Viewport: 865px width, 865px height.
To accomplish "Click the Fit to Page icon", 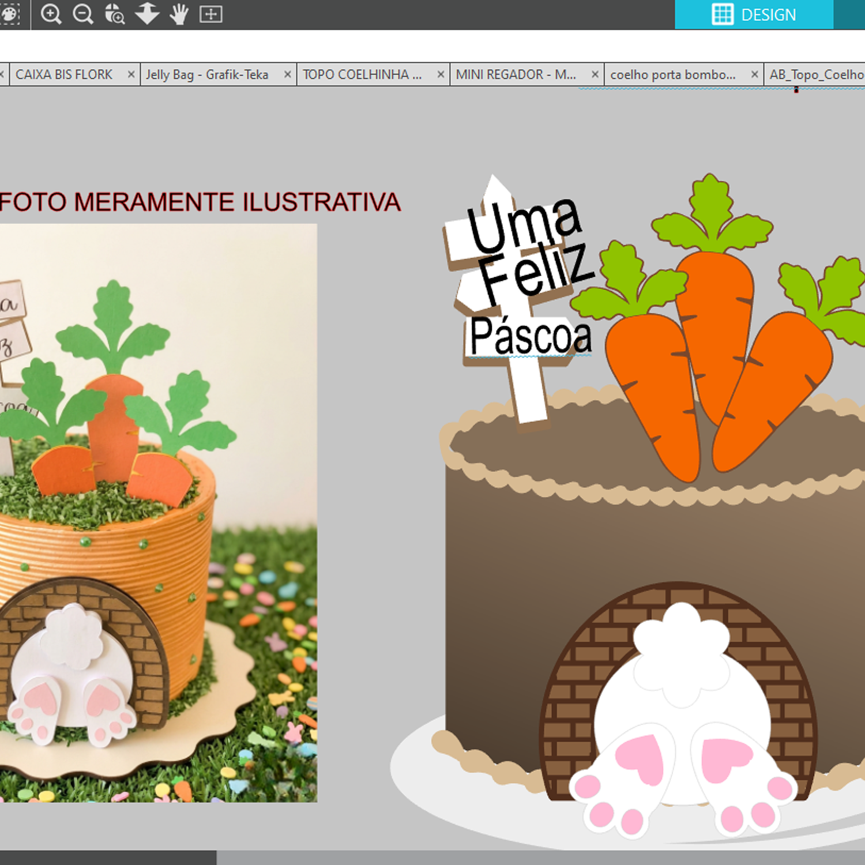I will [x=211, y=14].
